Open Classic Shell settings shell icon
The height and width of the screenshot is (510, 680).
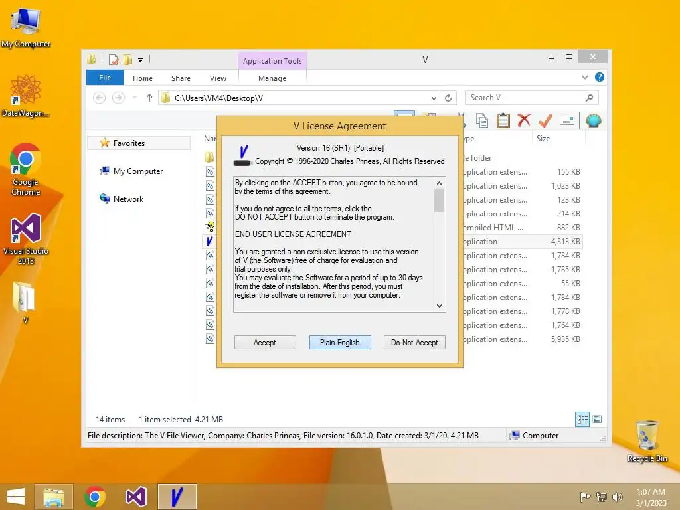(x=593, y=120)
